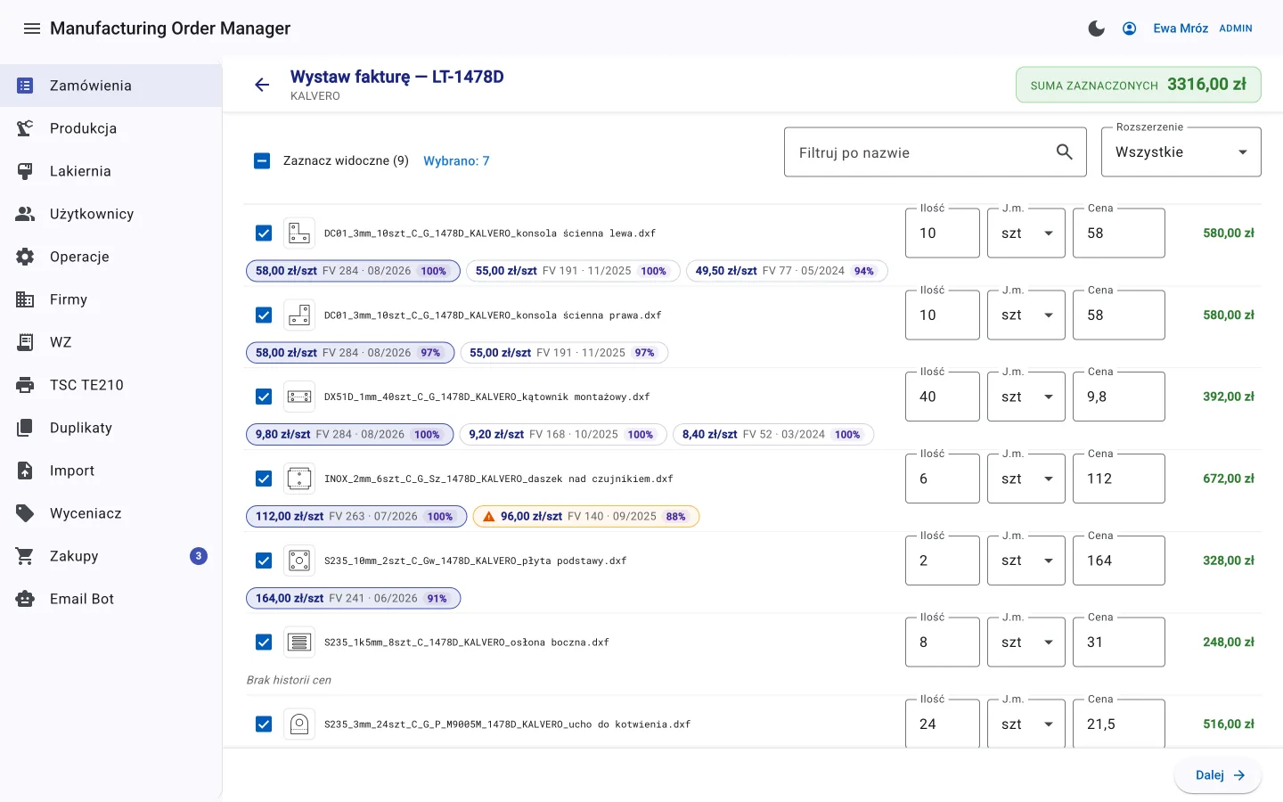This screenshot has width=1283, height=802.
Task: Open thumbnail of ucho do kotwienia file
Action: [299, 724]
